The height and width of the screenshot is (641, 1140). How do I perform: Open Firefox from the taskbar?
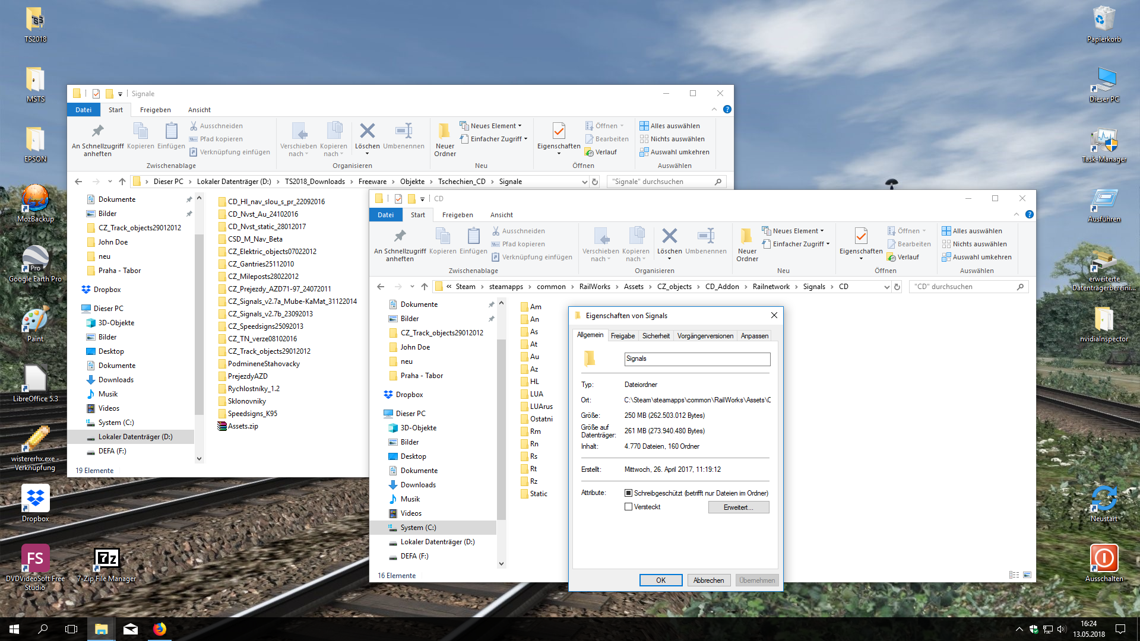click(160, 629)
